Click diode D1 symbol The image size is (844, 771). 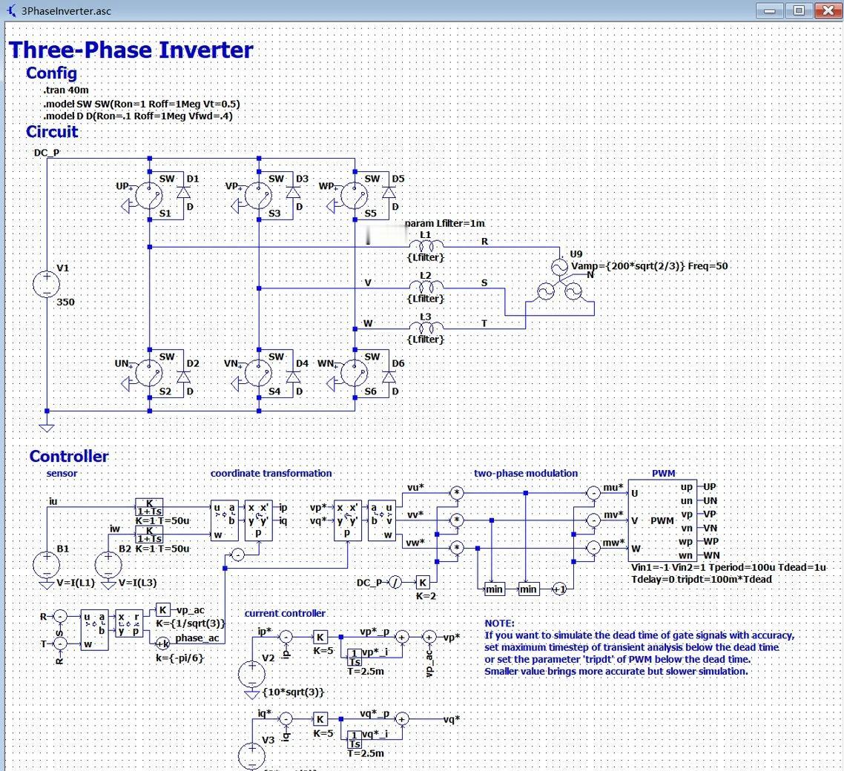(183, 193)
